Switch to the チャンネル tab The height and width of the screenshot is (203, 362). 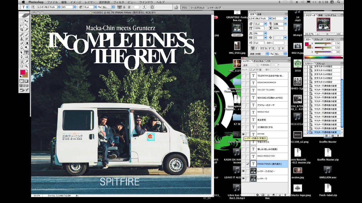[x=258, y=61]
